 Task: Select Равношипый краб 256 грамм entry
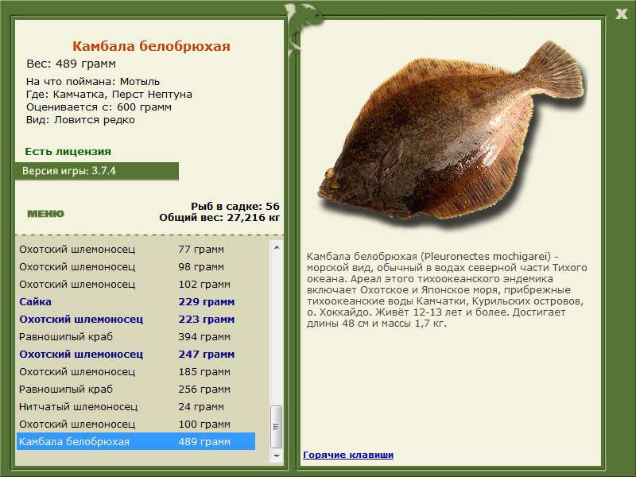136,389
